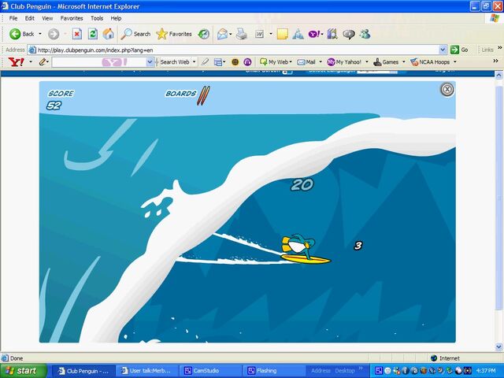Click the taskbar clock 4:37 PM
Viewport: 504px width, 378px height.
[x=486, y=371]
